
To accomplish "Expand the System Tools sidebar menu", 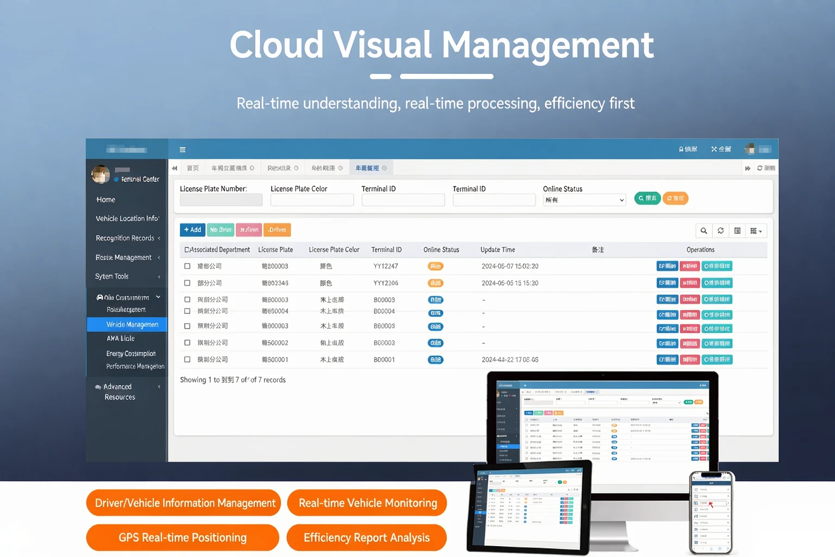I will tap(127, 276).
